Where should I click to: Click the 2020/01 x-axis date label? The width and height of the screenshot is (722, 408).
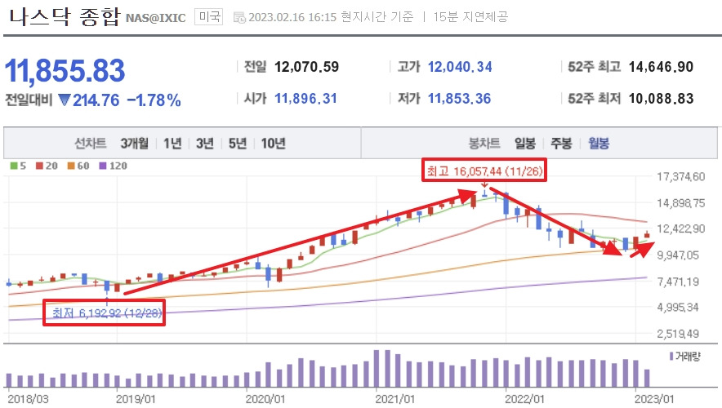[x=265, y=399]
